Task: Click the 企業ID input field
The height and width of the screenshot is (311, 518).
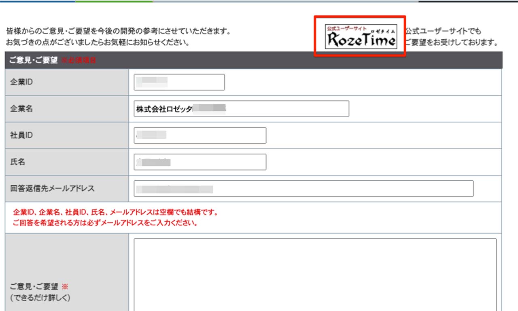Action: pos(179,83)
